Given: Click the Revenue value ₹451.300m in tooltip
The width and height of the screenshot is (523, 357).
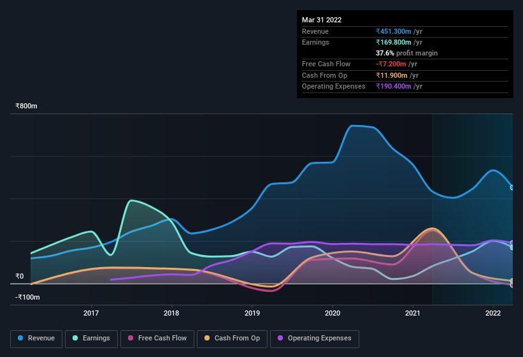Looking at the screenshot, I should [394, 31].
